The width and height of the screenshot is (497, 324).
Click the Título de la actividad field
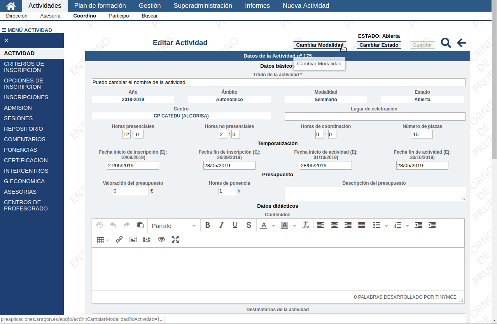pos(278,82)
